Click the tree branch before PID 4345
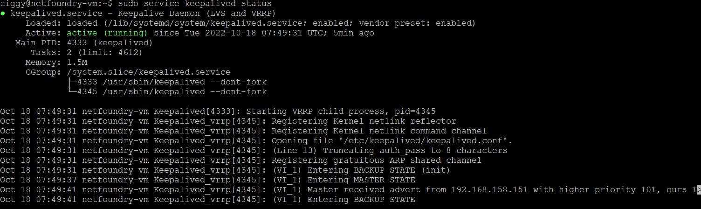 [72, 92]
